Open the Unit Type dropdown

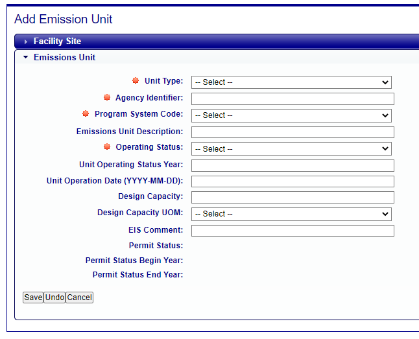pos(291,82)
